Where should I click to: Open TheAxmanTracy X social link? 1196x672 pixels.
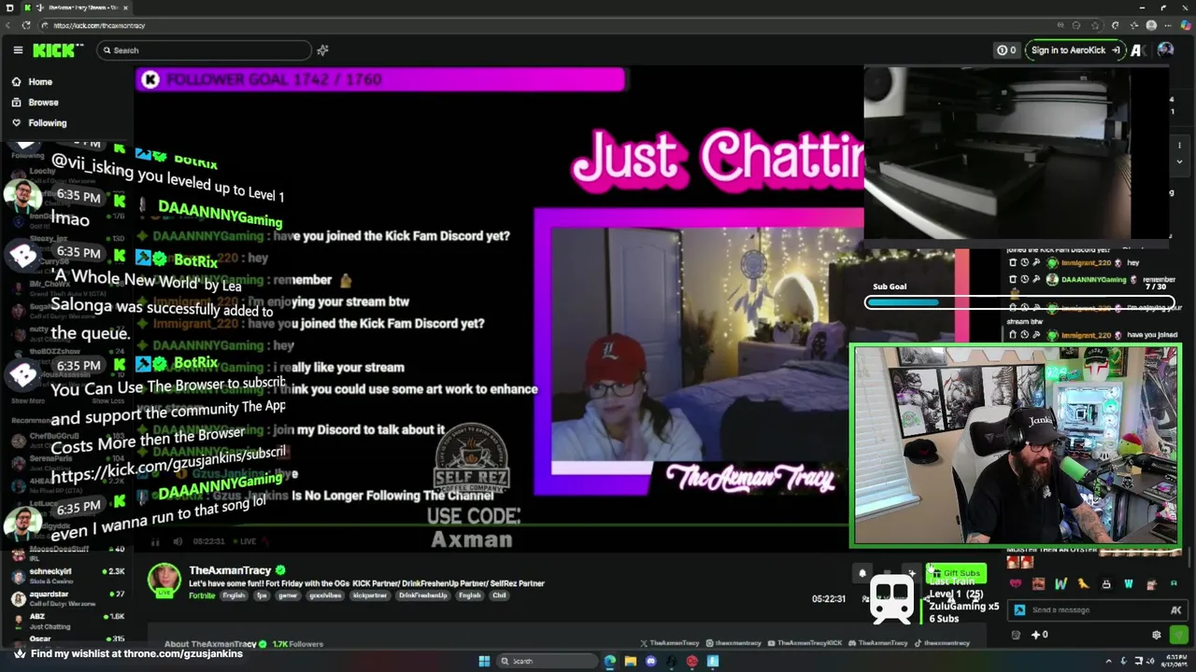pyautogui.click(x=671, y=643)
